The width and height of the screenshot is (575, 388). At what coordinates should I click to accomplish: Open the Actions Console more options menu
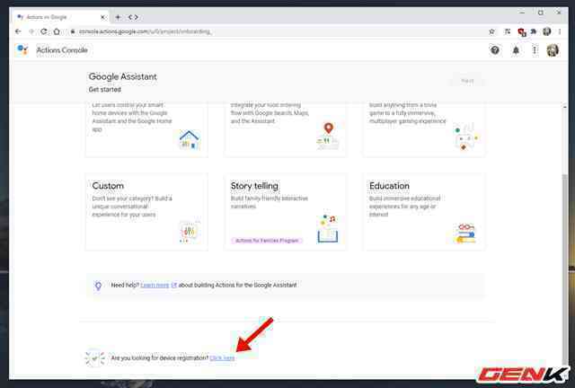point(535,50)
